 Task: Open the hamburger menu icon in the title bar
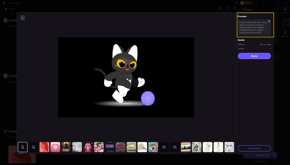[x=264, y=3]
